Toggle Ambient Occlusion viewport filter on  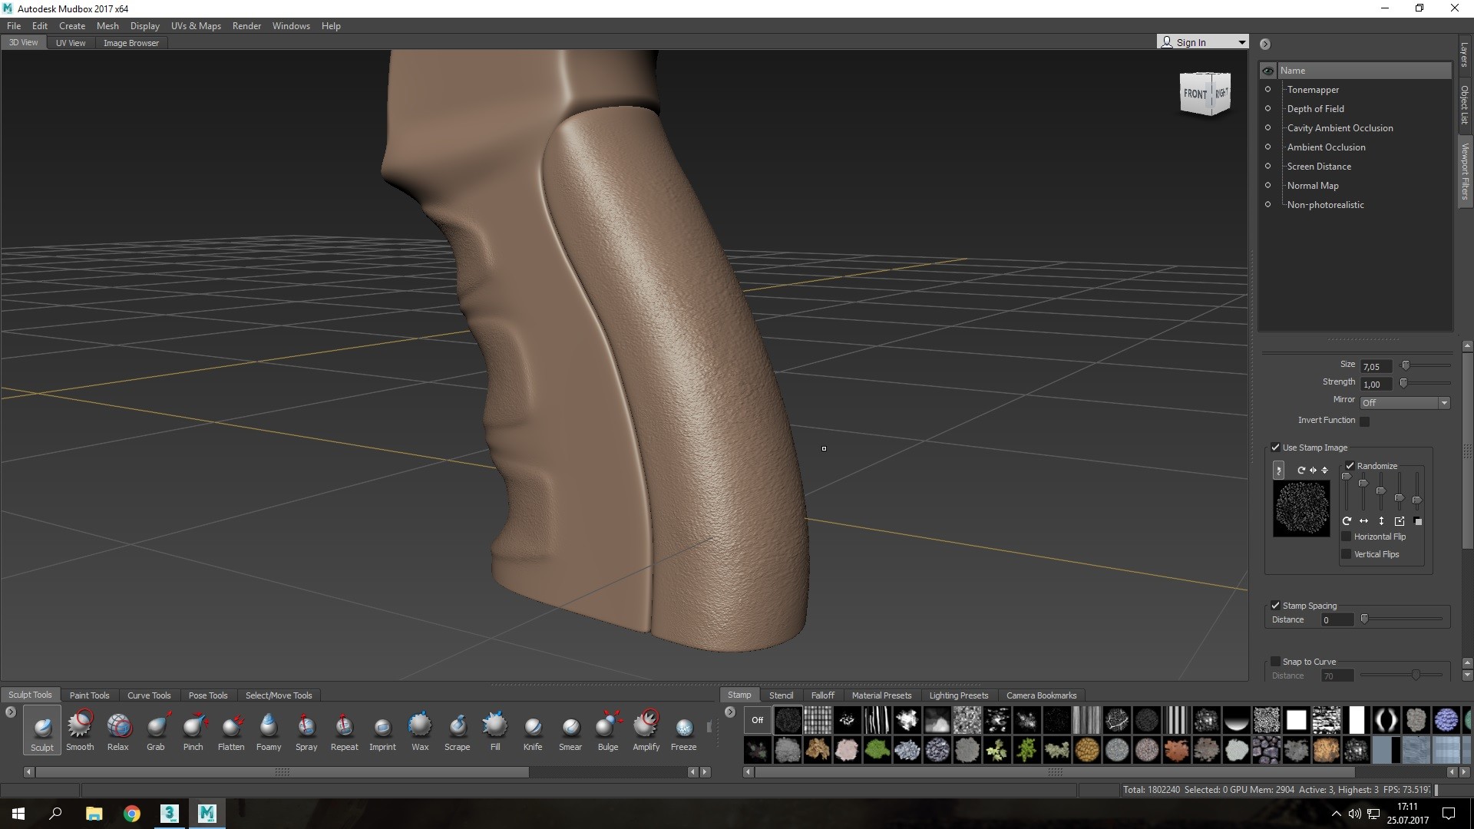[x=1267, y=147]
